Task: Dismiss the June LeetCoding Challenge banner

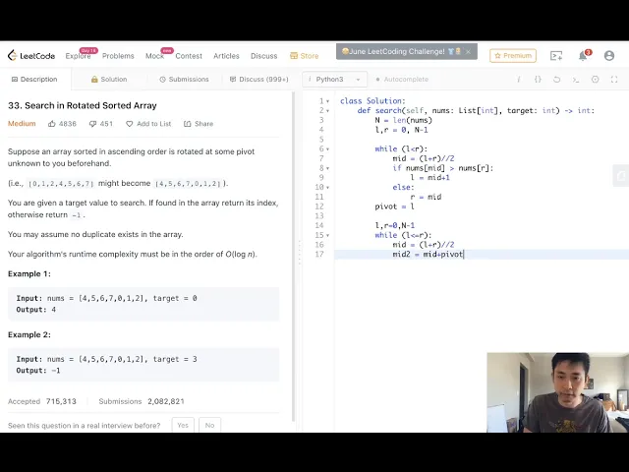Action: click(x=468, y=51)
